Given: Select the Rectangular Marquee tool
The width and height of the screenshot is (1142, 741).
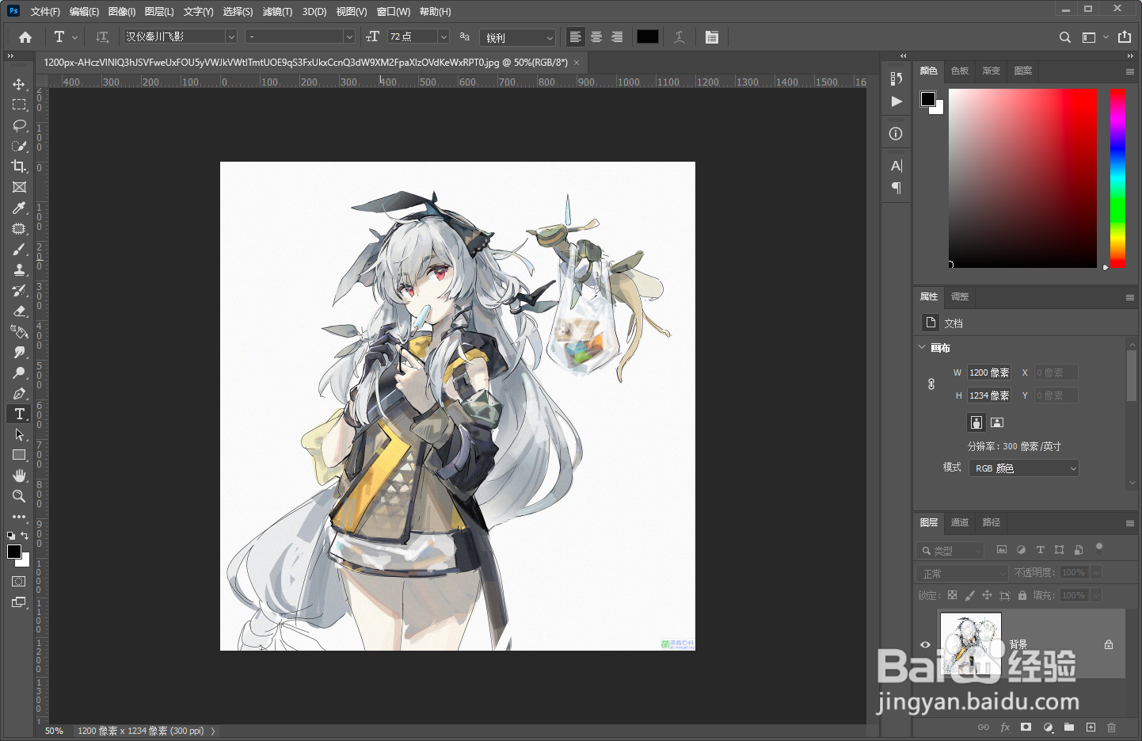Looking at the screenshot, I should (19, 105).
